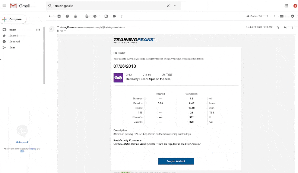The width and height of the screenshot is (298, 173).
Task: Click the Gmail logo
Action: [20, 6]
